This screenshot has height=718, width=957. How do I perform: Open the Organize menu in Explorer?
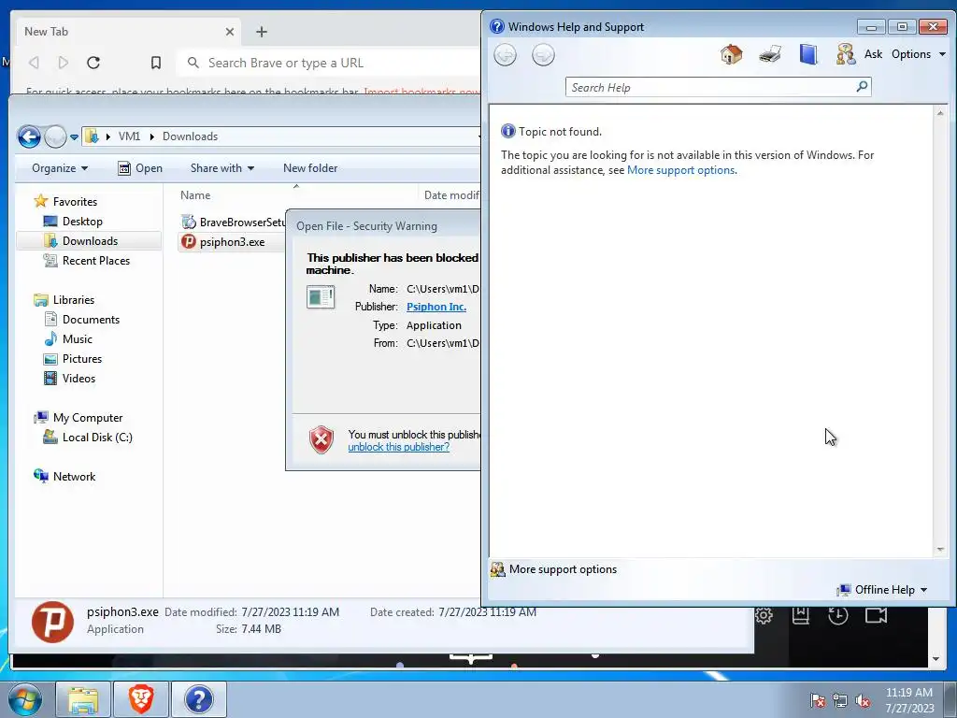tap(60, 168)
